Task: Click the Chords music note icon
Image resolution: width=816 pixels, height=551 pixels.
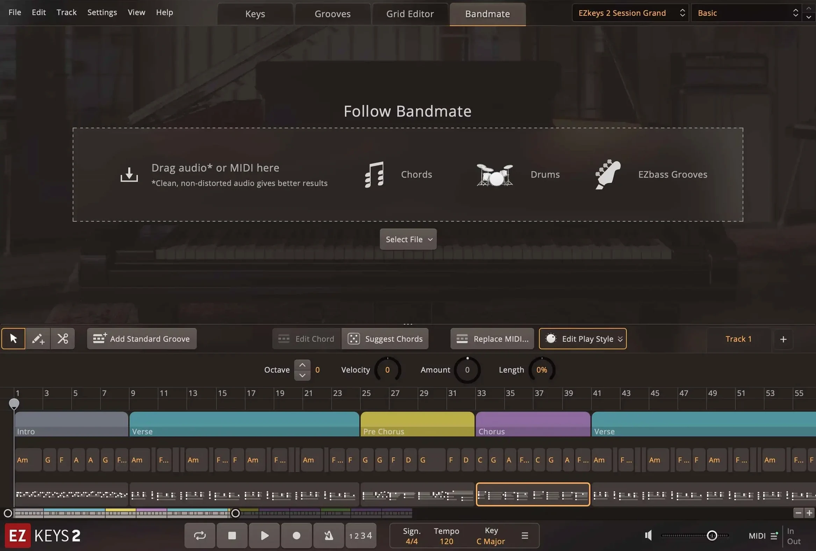Action: (x=374, y=175)
